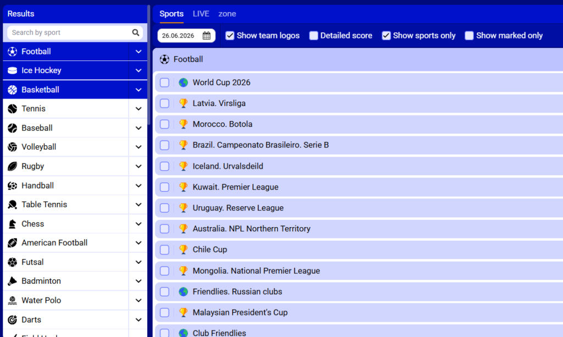563x337 pixels.
Task: Click the search magnifier icon
Action: [135, 32]
